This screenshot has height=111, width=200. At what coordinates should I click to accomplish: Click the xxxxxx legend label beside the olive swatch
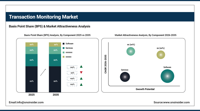coord(68,57)
